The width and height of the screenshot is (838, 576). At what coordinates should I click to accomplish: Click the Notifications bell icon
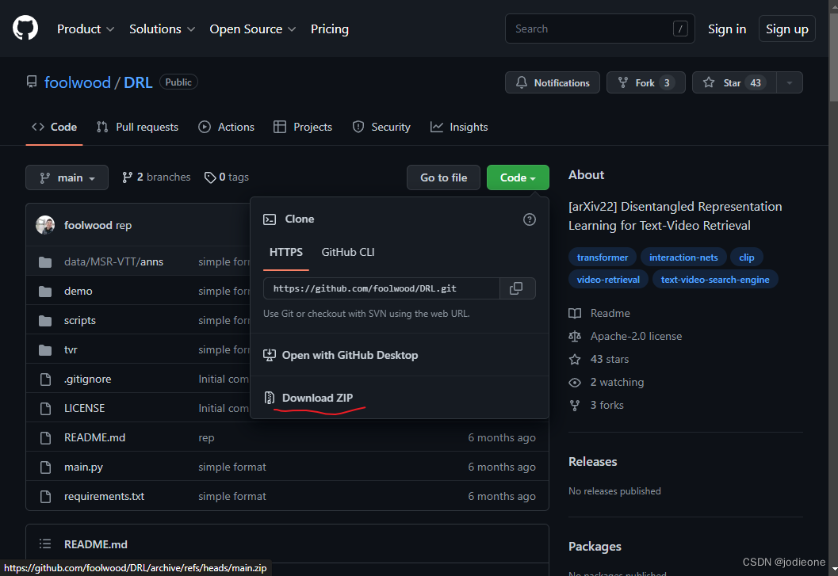tap(522, 82)
